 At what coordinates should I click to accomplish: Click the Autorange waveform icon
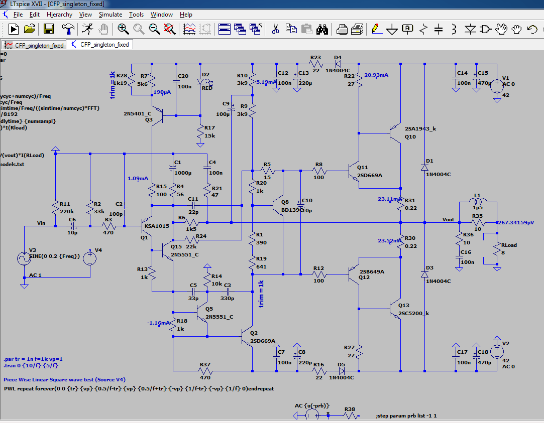pyautogui.click(x=189, y=29)
